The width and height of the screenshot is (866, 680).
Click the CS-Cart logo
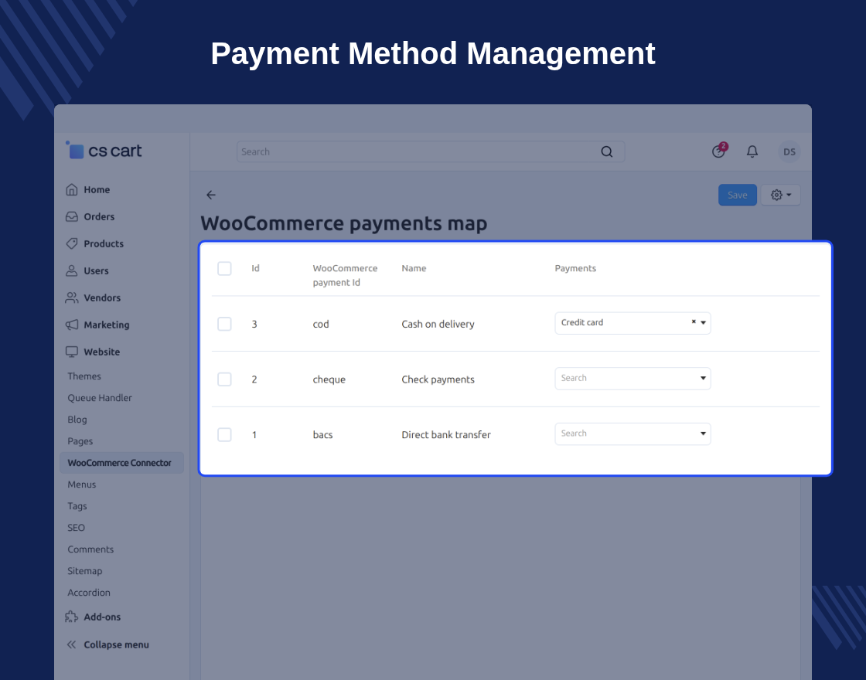tap(104, 150)
